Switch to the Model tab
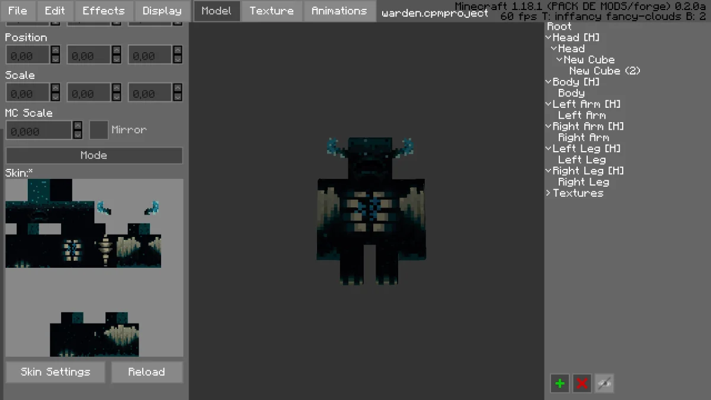The image size is (711, 400). (216, 11)
